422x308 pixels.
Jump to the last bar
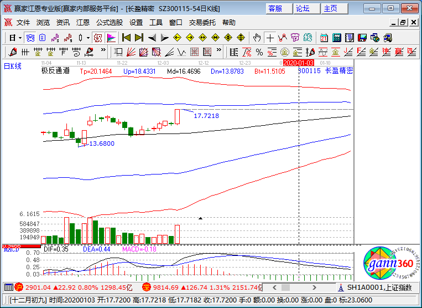[139, 38]
